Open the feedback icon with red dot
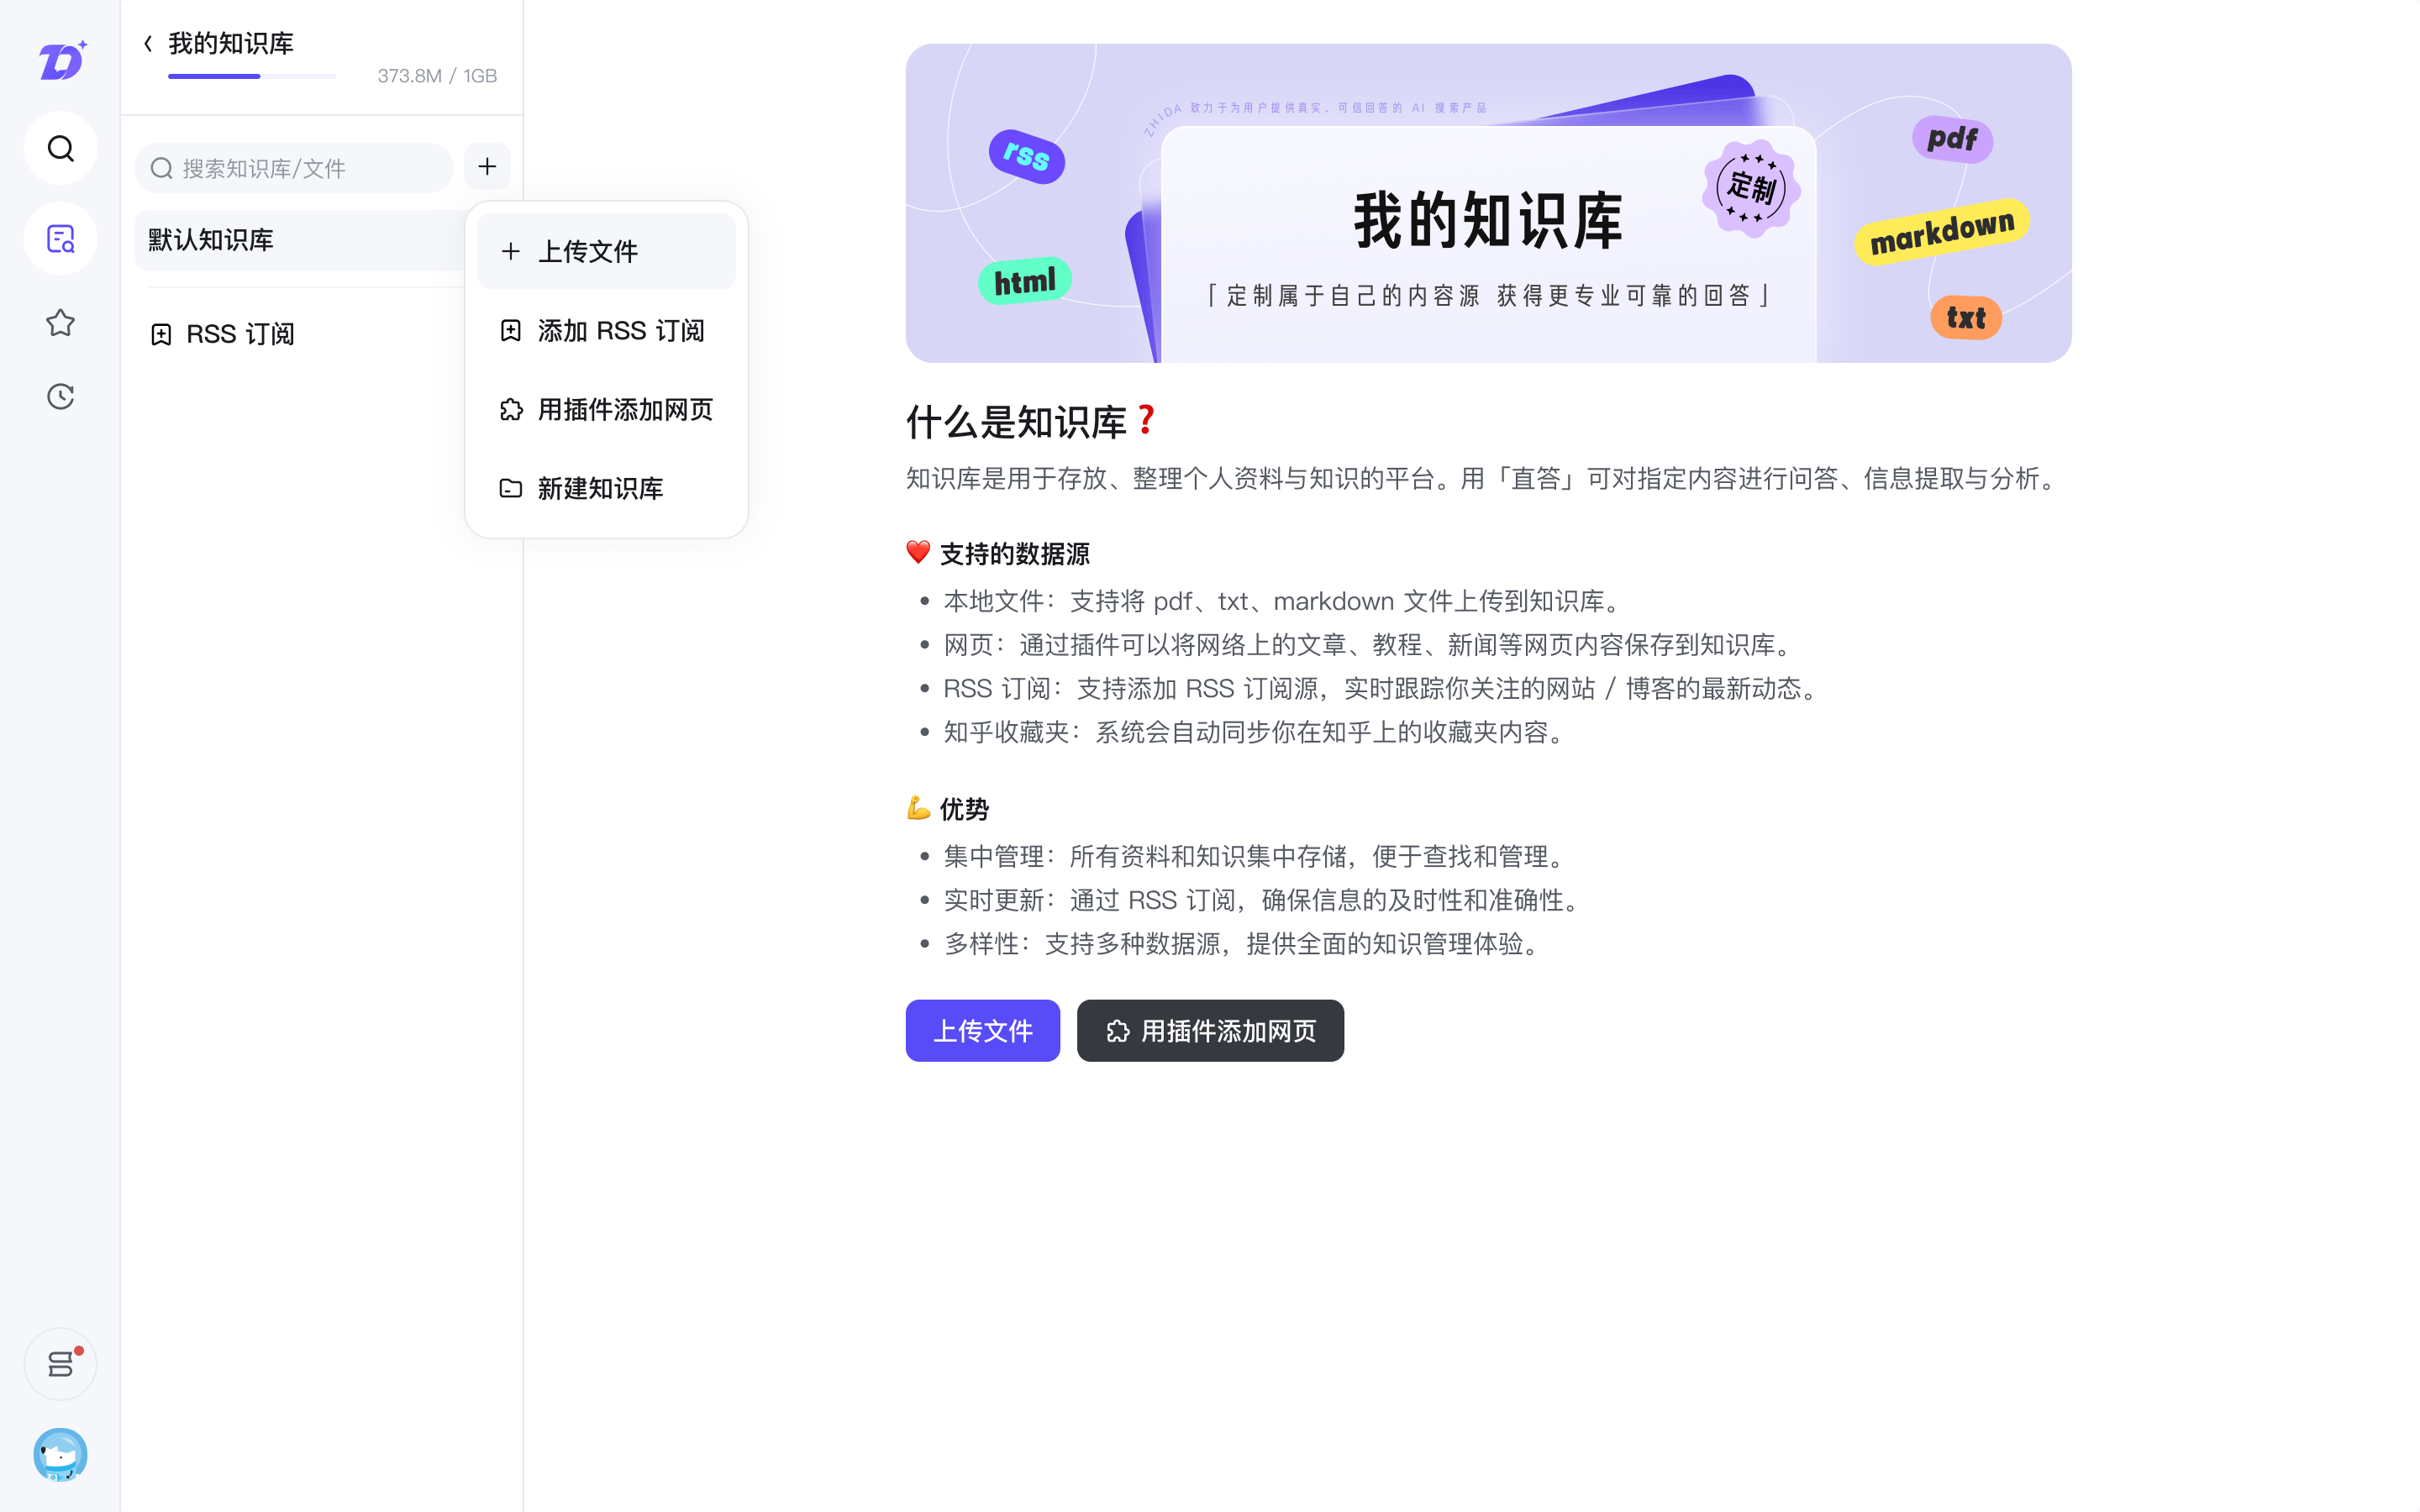 60,1364
